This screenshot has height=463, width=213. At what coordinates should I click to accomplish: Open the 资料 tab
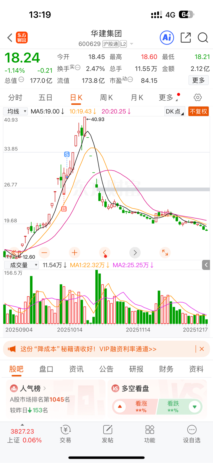pos(196,369)
